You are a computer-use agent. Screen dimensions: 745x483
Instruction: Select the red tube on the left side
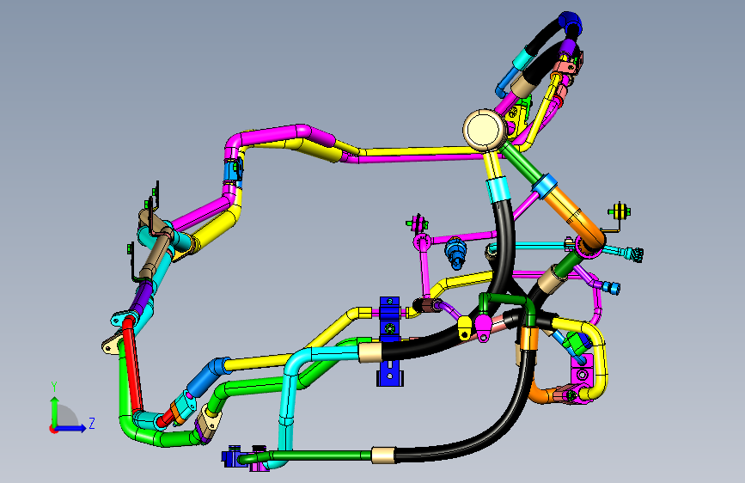tap(132, 365)
